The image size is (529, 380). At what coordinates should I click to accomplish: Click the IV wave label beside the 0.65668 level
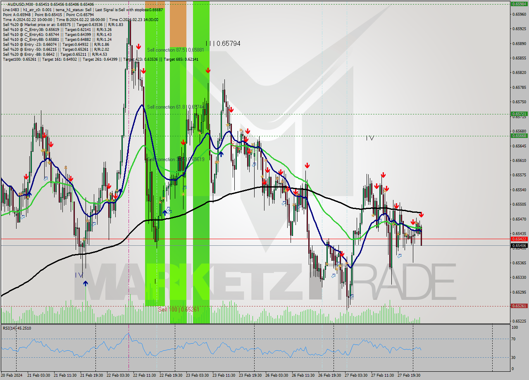[370, 138]
